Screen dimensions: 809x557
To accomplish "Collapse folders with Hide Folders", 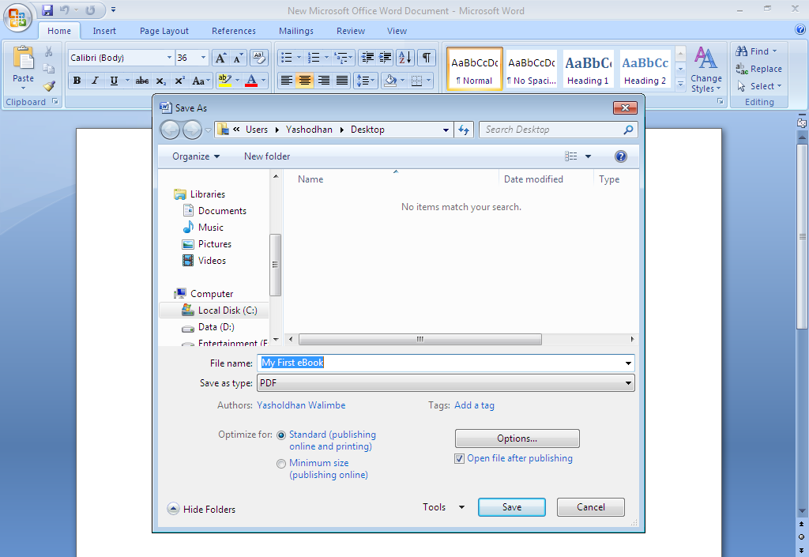I will [x=201, y=510].
